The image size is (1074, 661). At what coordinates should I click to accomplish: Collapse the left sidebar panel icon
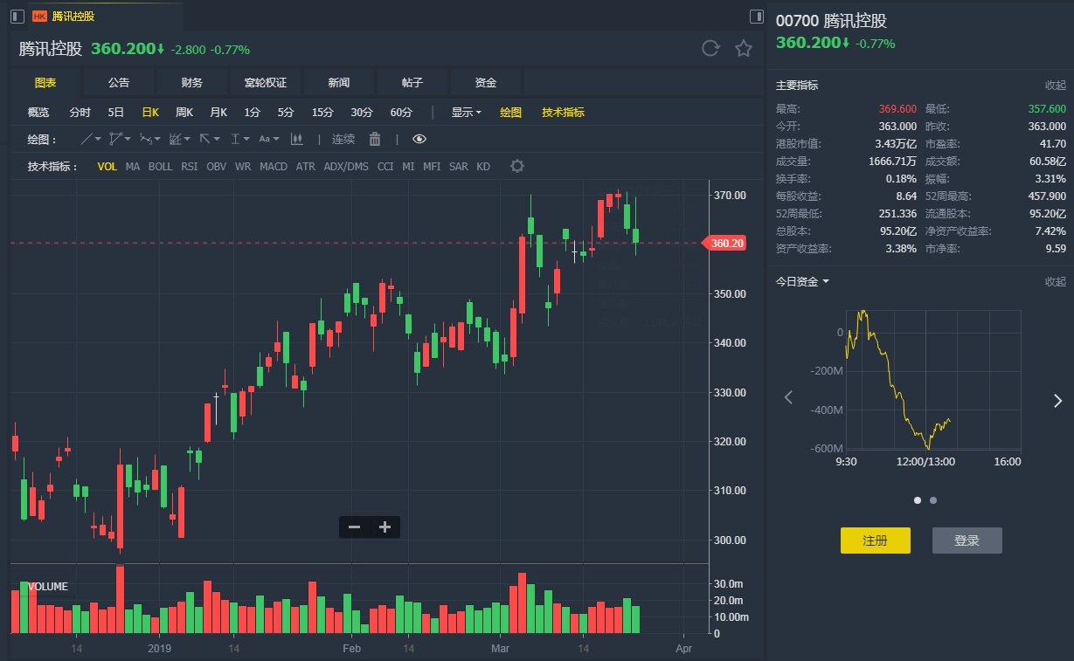[x=17, y=17]
